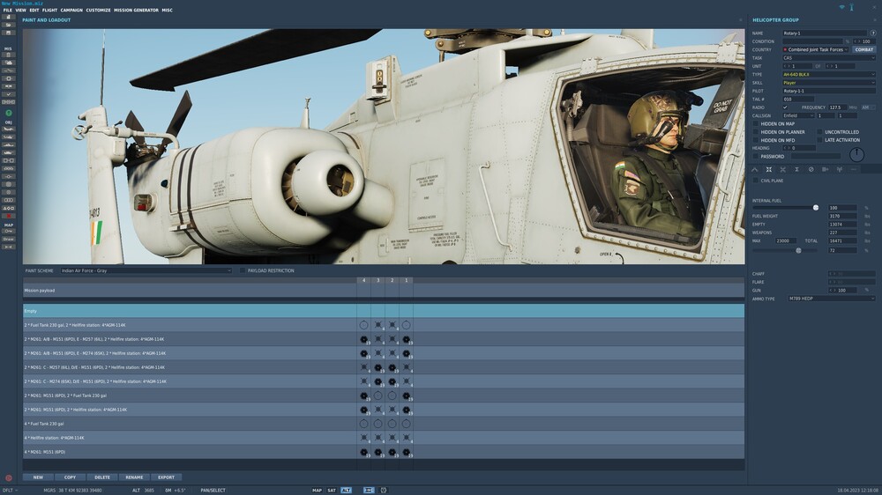Click the FREQUENCY field 127.5
Screen dimensions: 882x495
click(837, 107)
